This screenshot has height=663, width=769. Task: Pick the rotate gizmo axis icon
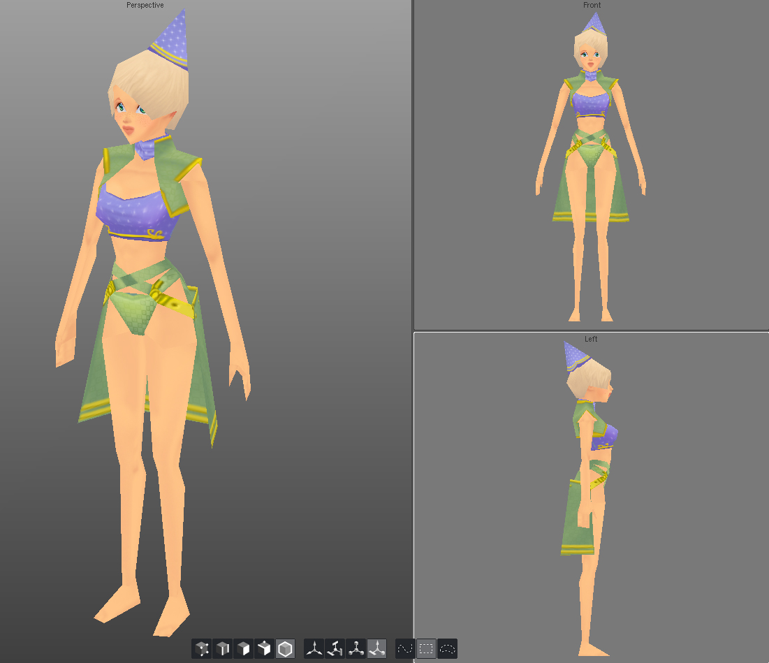pyautogui.click(x=335, y=649)
